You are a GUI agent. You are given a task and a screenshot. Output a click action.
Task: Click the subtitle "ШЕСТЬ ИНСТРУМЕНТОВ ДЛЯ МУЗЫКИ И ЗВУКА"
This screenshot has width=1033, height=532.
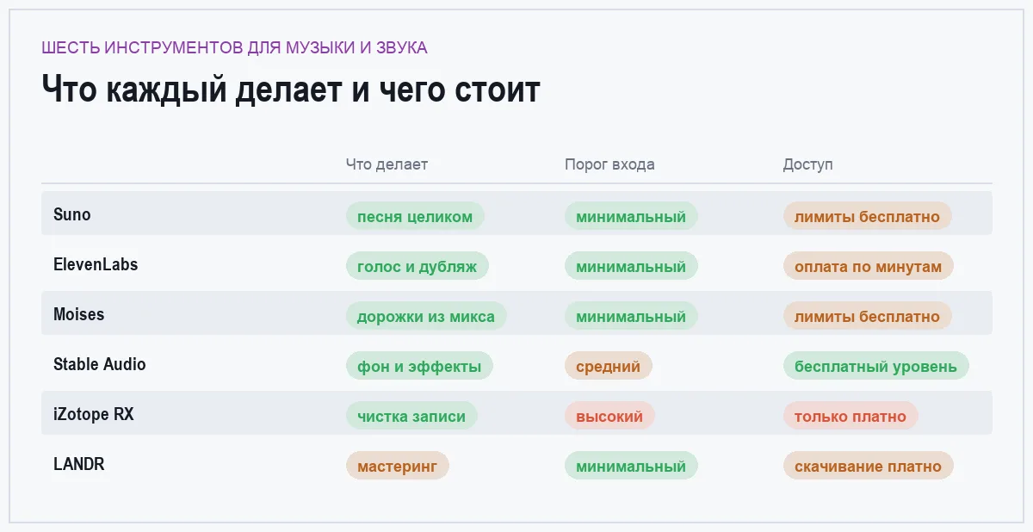[234, 47]
